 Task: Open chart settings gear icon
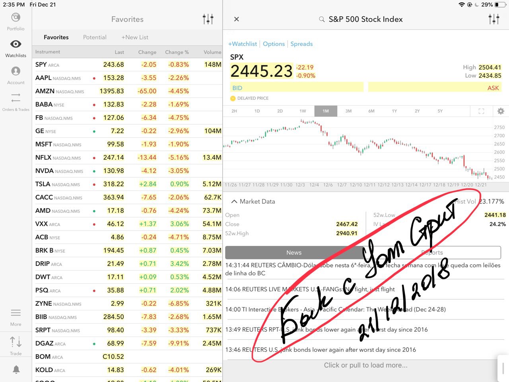[501, 111]
